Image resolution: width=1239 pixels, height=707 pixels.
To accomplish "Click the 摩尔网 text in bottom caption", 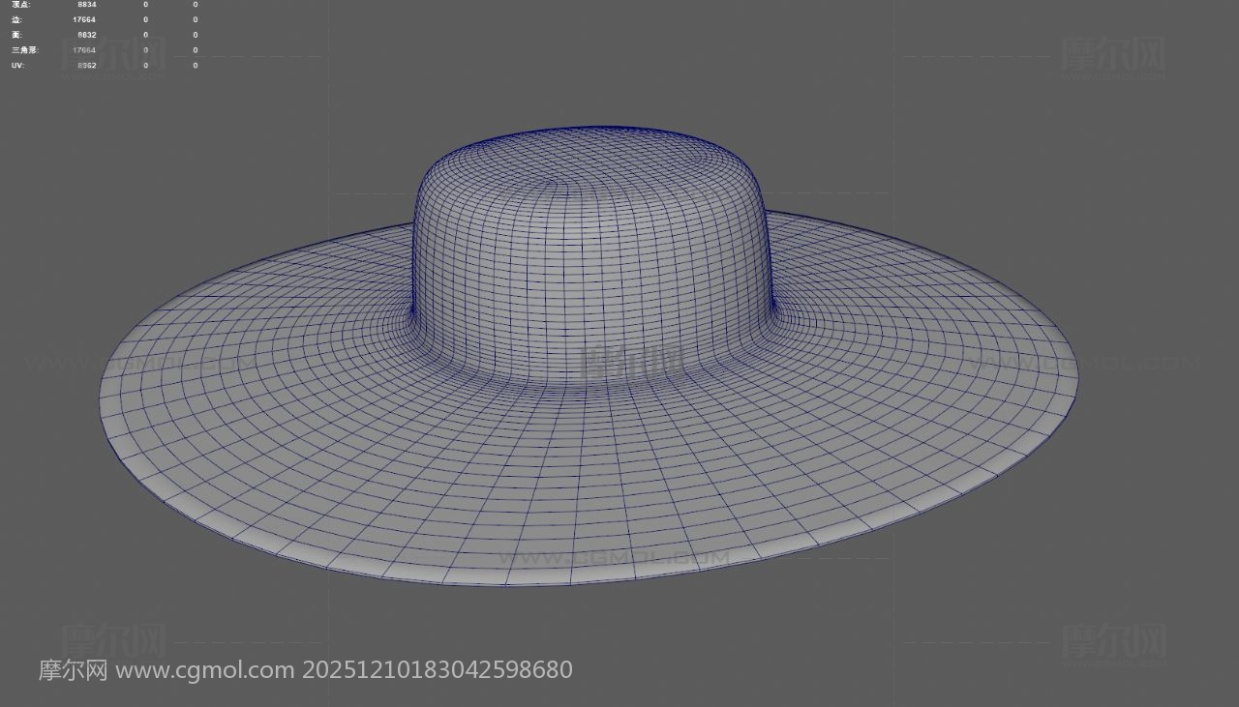I will 73,669.
